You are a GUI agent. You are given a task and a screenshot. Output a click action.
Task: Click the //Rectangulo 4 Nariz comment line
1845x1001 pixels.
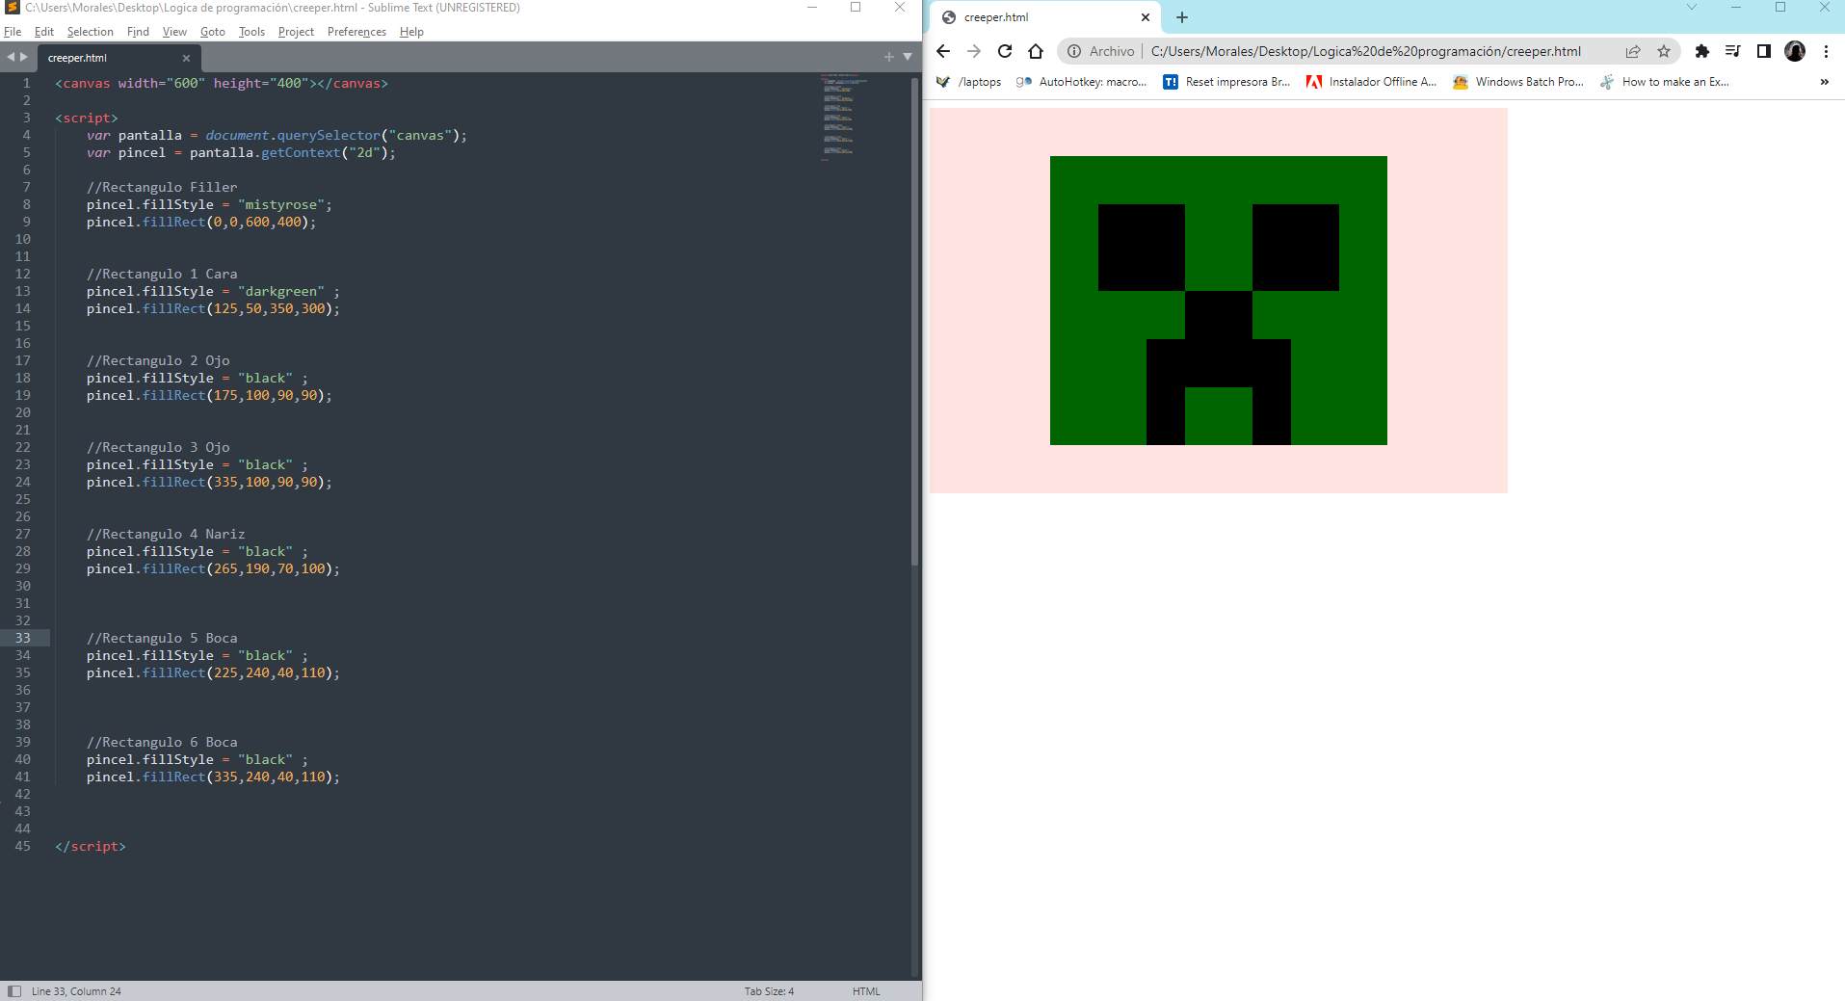click(166, 534)
